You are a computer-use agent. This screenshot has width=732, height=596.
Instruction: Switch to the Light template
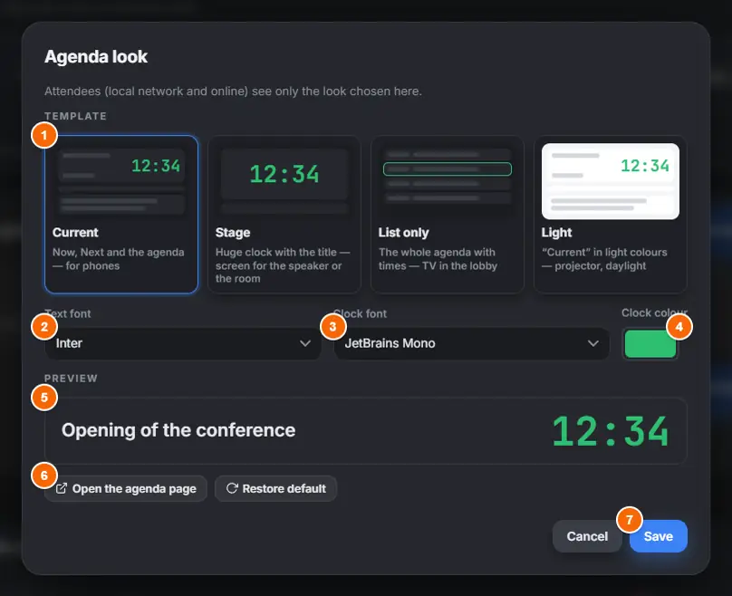pyautogui.click(x=611, y=215)
